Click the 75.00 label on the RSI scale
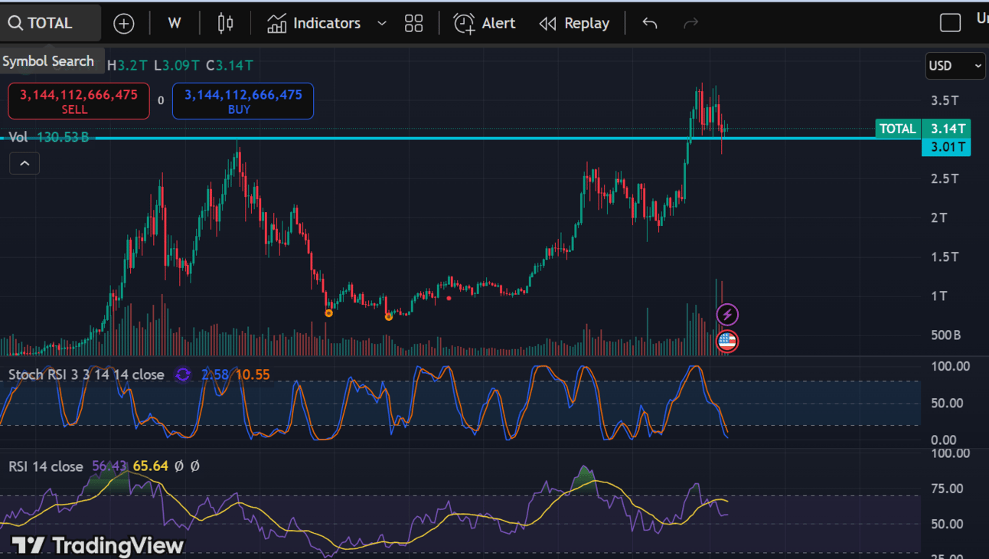This screenshot has height=559, width=989. [x=946, y=489]
